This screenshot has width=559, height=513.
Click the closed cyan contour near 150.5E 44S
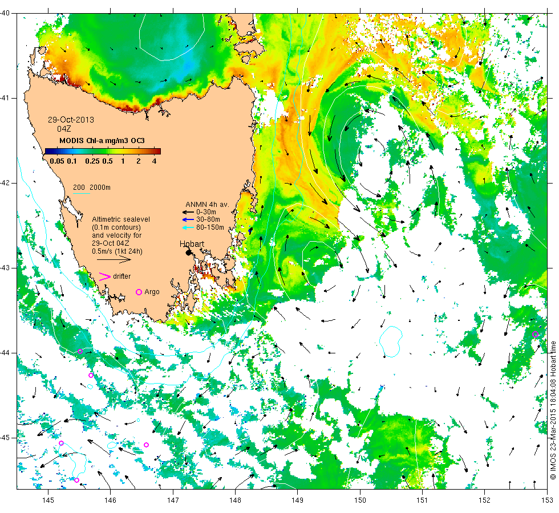tap(391, 341)
